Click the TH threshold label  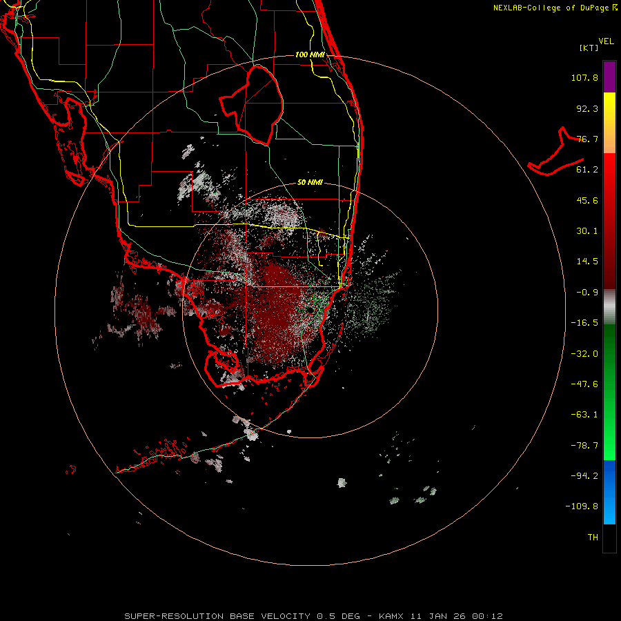593,538
